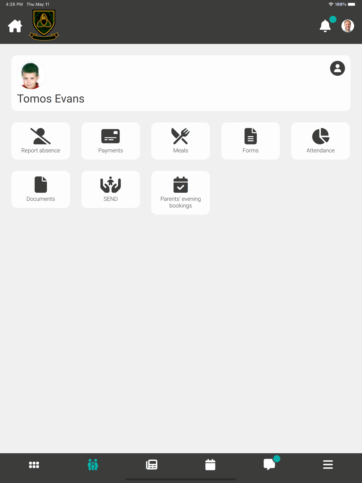The height and width of the screenshot is (483, 362).
Task: Click the school crest logo
Action: 44,25
